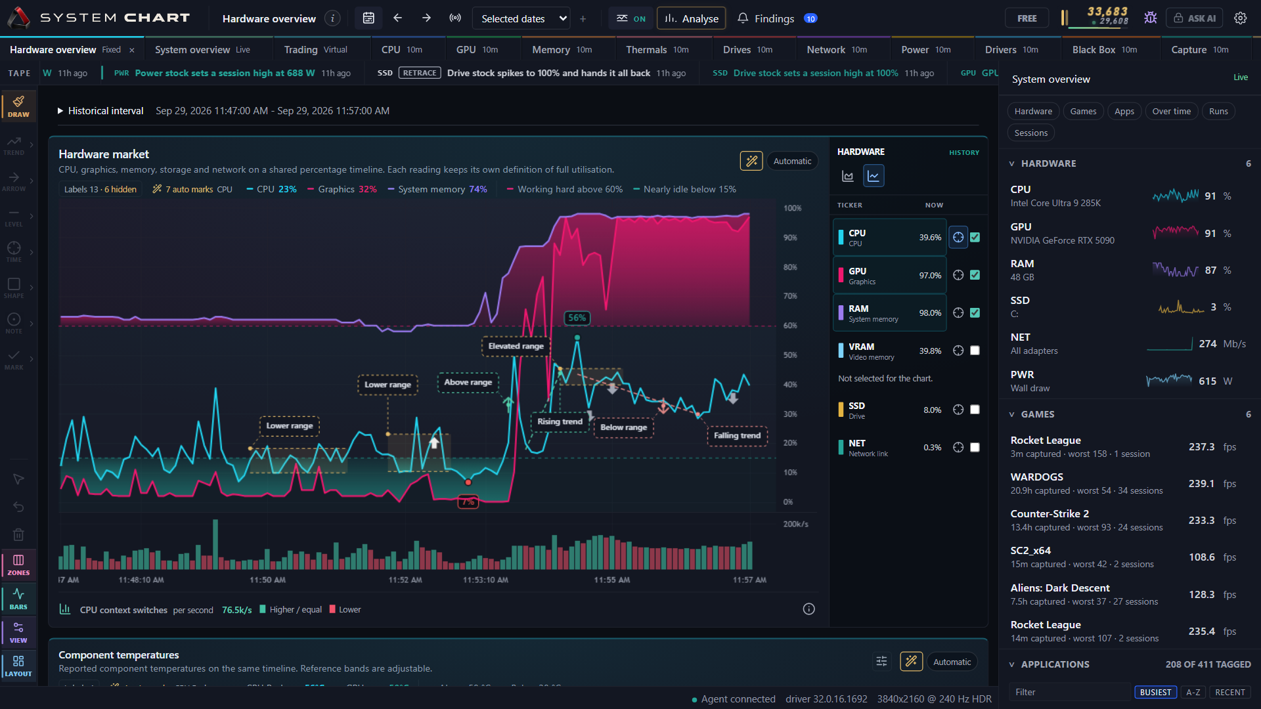Expand the Historical interval triangle
The width and height of the screenshot is (1261, 709).
click(x=60, y=111)
